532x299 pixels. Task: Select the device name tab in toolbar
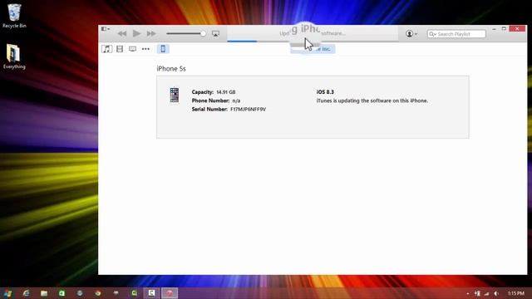click(313, 49)
